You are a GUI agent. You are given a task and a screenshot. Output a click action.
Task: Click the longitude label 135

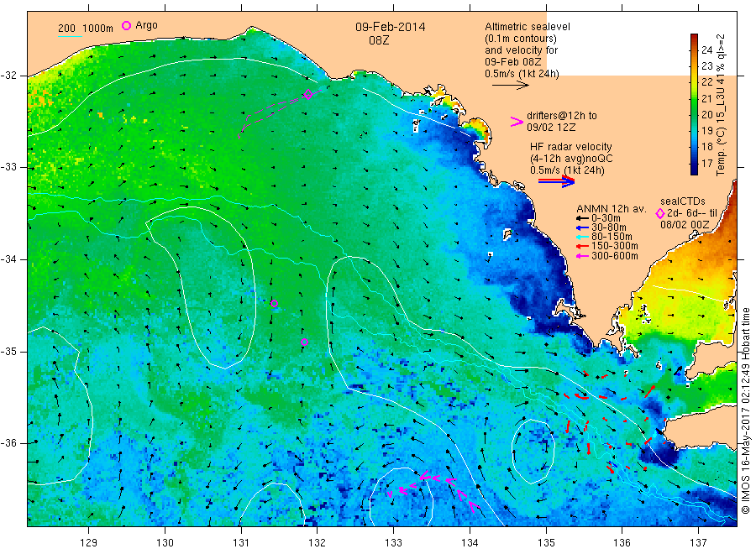tap(546, 543)
